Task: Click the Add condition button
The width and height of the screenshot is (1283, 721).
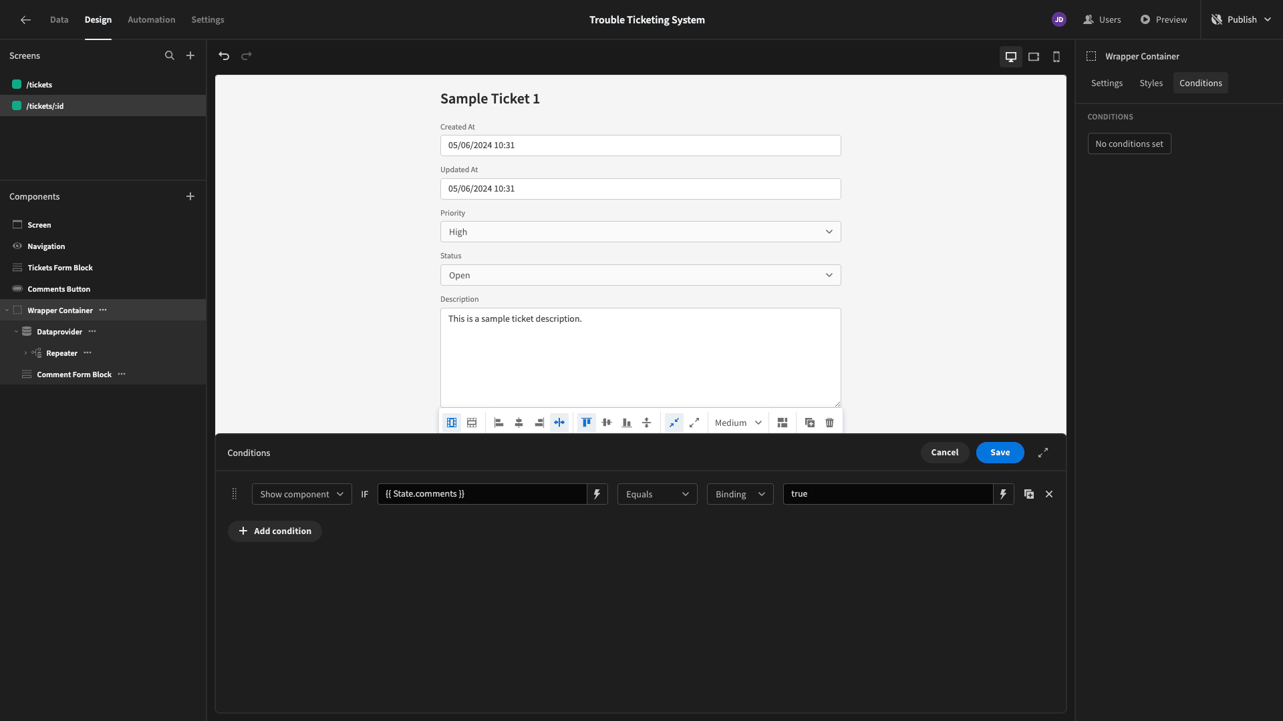Action: 275,531
